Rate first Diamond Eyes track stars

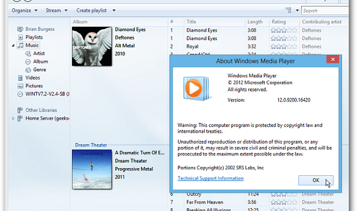tap(284, 30)
